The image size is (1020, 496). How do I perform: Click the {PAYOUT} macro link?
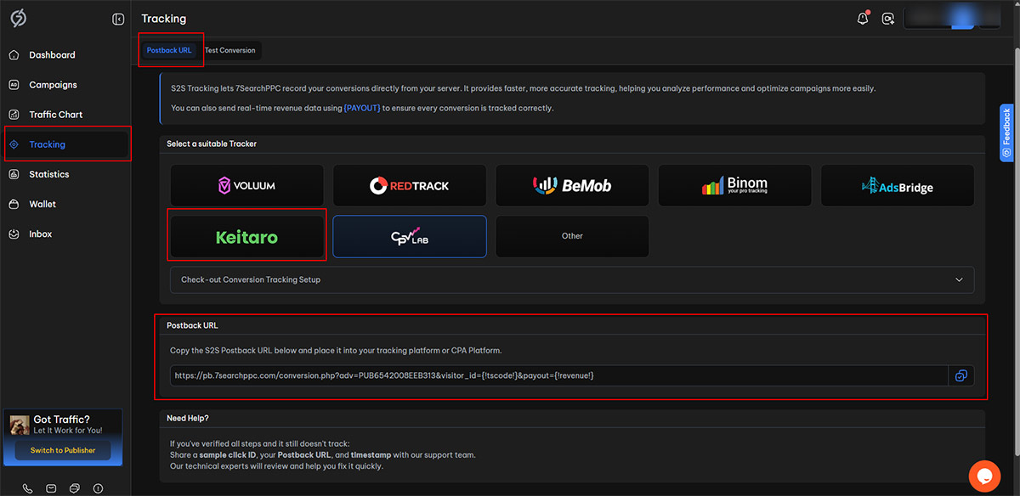coord(362,108)
